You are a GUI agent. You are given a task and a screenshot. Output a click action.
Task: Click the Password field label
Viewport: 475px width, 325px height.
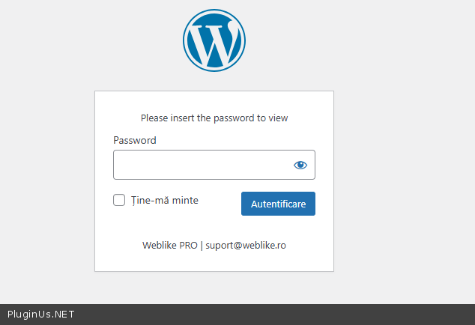135,140
